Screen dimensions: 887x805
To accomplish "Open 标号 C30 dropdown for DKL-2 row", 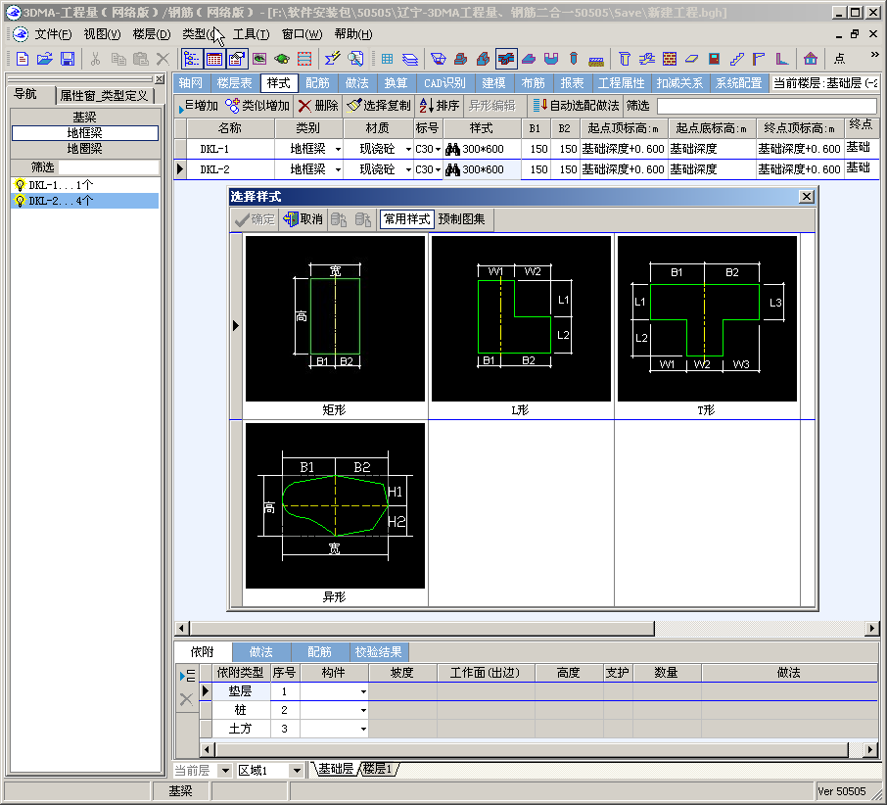I will (438, 169).
